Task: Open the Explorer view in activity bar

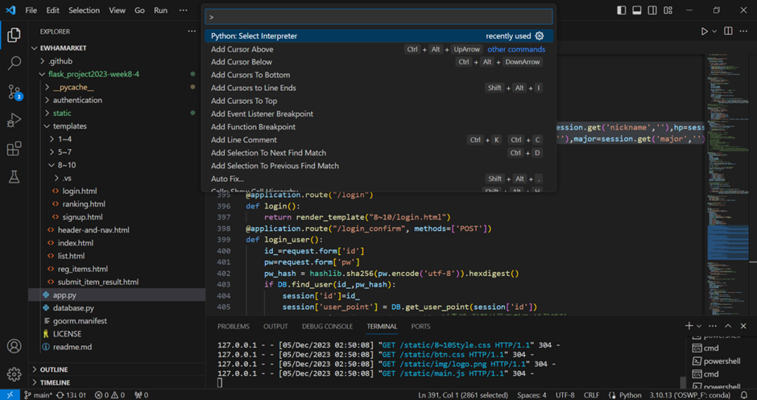Action: tap(14, 35)
